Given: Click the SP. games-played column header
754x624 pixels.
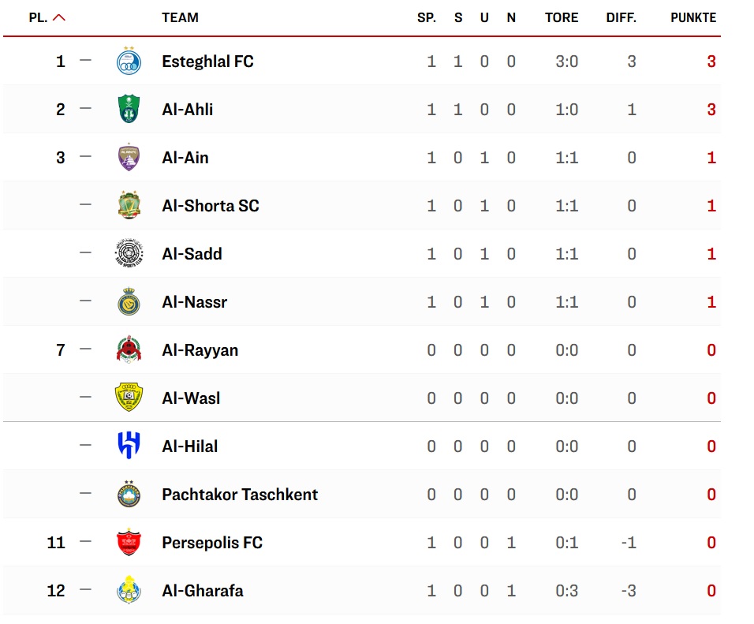Looking at the screenshot, I should (426, 17).
